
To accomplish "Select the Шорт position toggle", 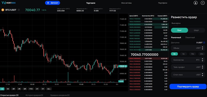I will (196, 30).
